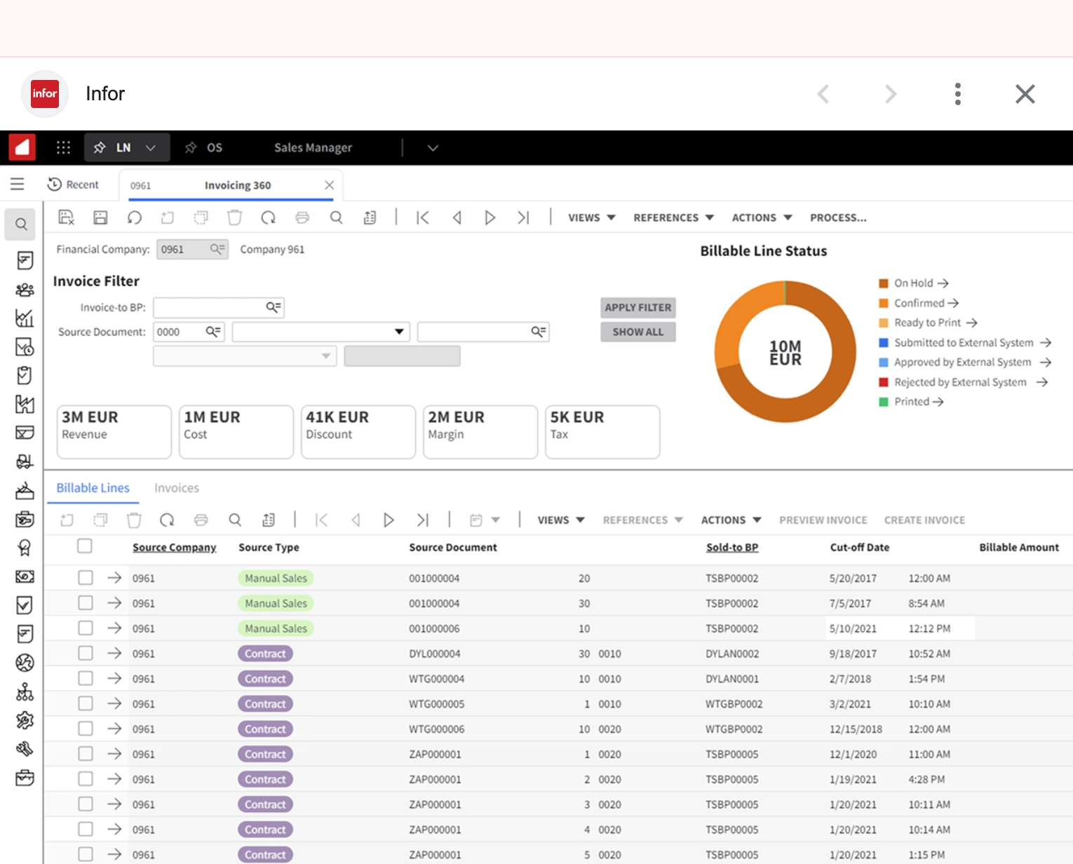This screenshot has height=864, width=1073.
Task: Check the row for document WTG000004
Action: click(x=86, y=678)
